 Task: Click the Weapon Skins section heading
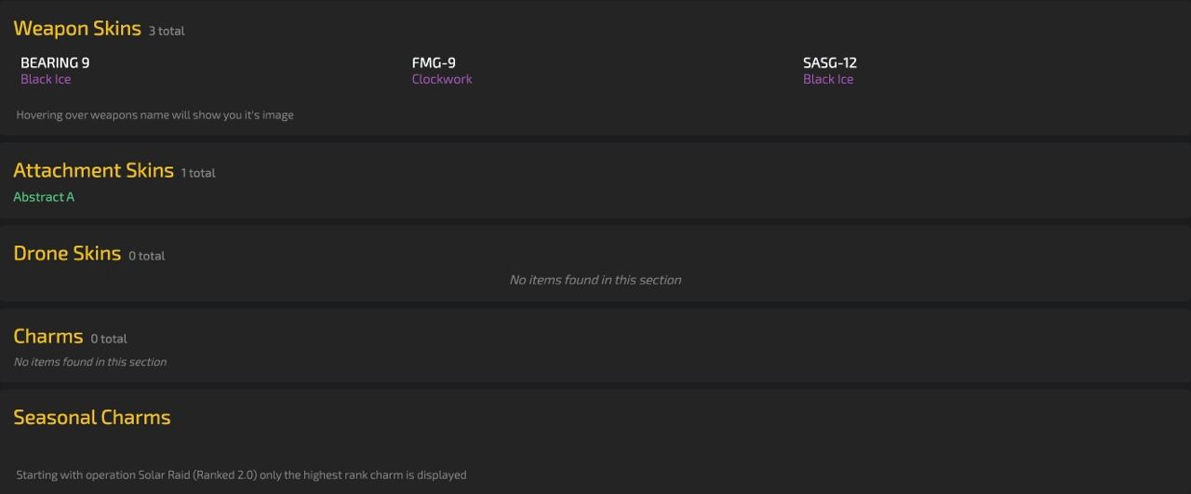click(77, 29)
